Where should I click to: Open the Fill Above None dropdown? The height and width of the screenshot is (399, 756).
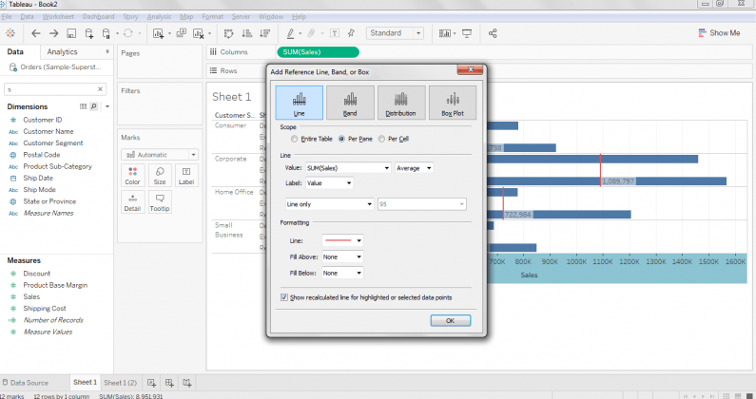pyautogui.click(x=342, y=256)
